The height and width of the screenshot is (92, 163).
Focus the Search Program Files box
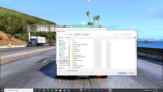coord(127,34)
